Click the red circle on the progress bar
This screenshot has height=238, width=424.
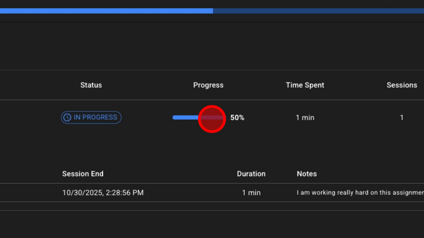click(212, 119)
